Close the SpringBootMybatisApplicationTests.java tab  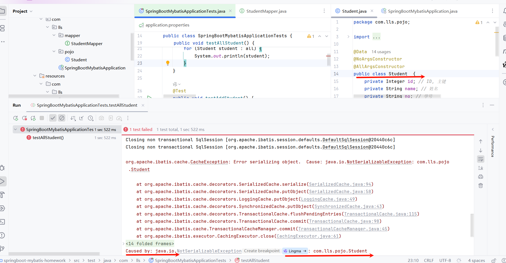click(230, 11)
